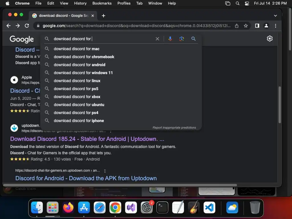
Task: Open VS Code from the Dock
Action: [210, 207]
